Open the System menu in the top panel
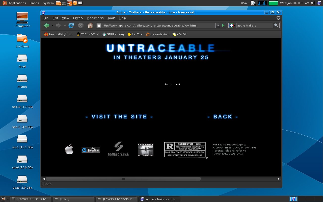Image resolution: width=323 pixels, height=202 pixels. (48, 3)
